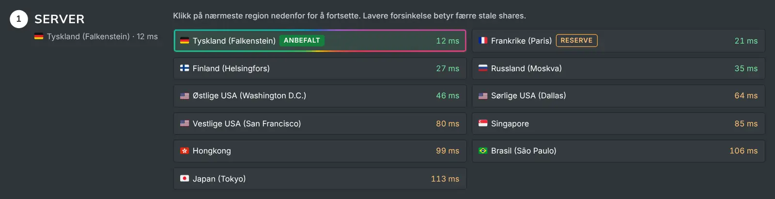This screenshot has height=199, width=775.
Task: Click the green ANBEFALT badge
Action: pos(302,41)
